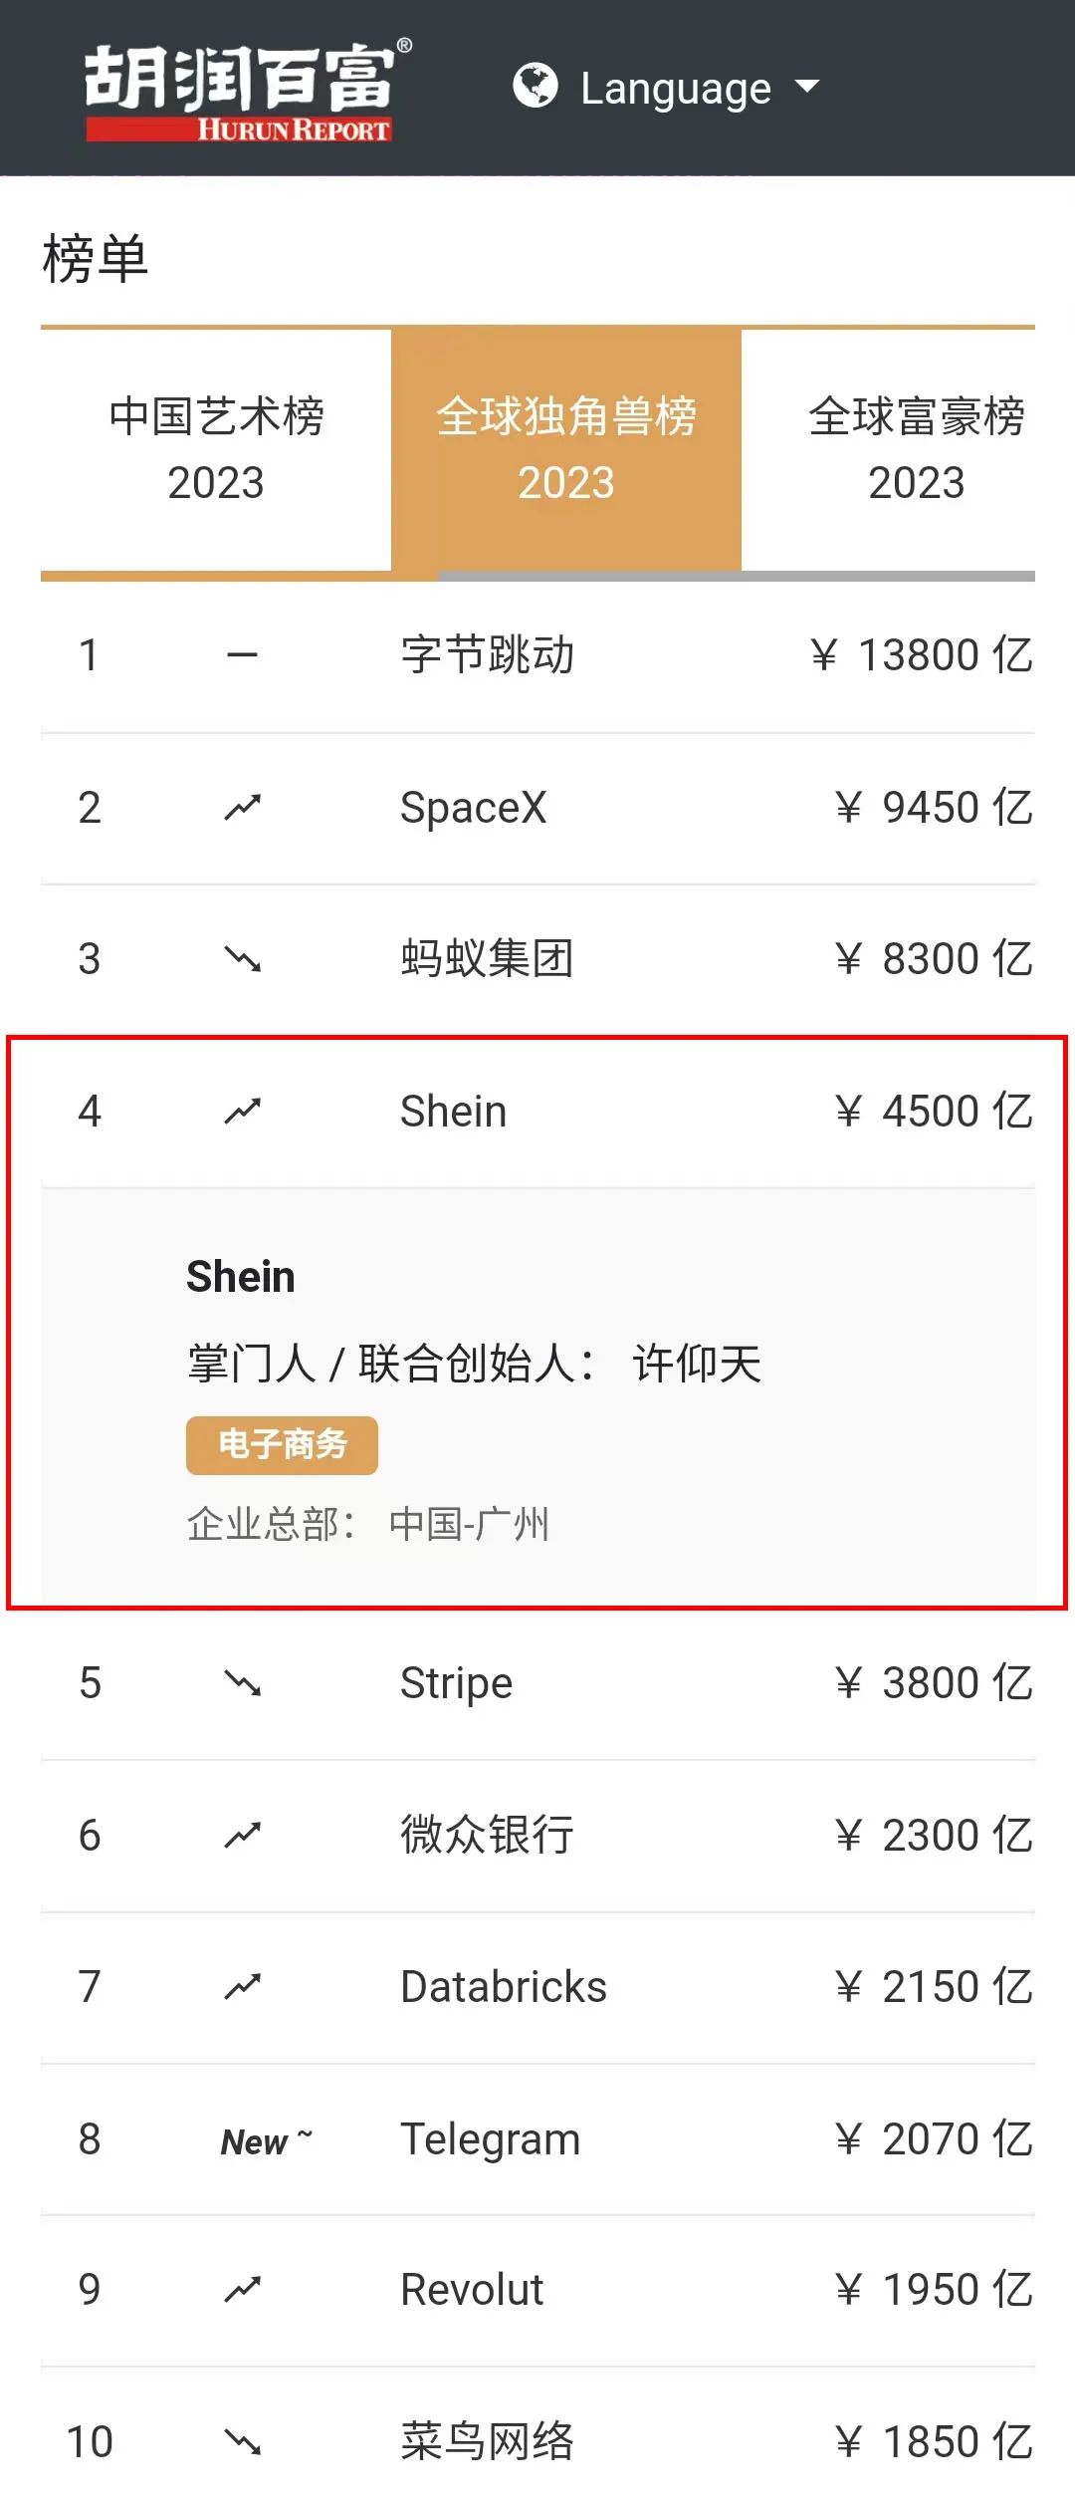Expand the Revolut ranking row
1075x2501 pixels.
[537, 2290]
